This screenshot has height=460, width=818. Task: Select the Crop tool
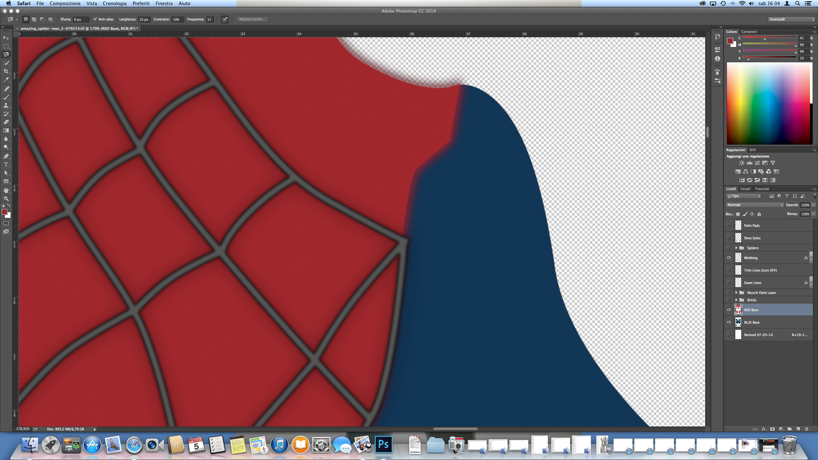6,71
